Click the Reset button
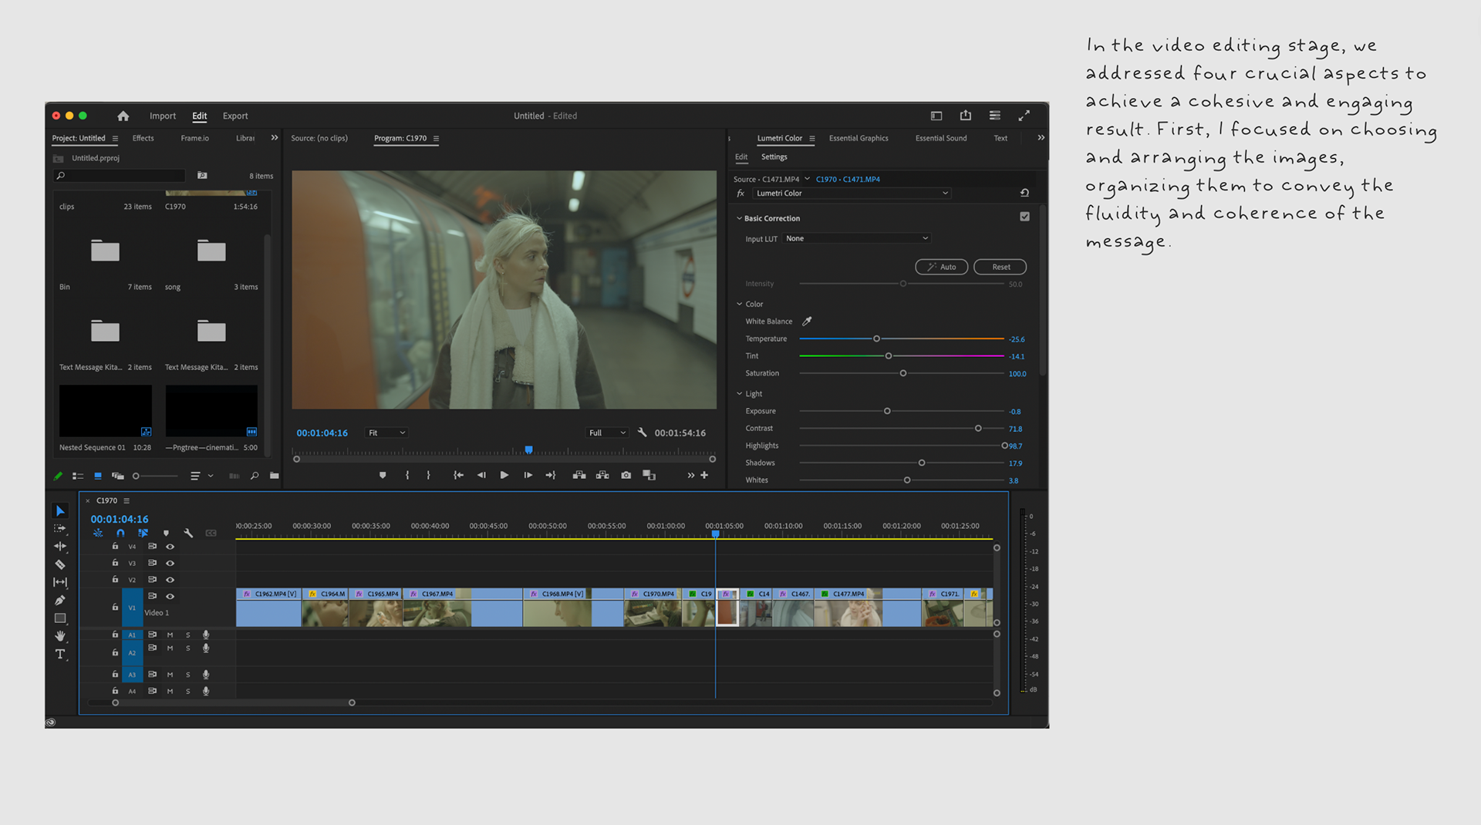The image size is (1481, 825). [x=1000, y=268]
